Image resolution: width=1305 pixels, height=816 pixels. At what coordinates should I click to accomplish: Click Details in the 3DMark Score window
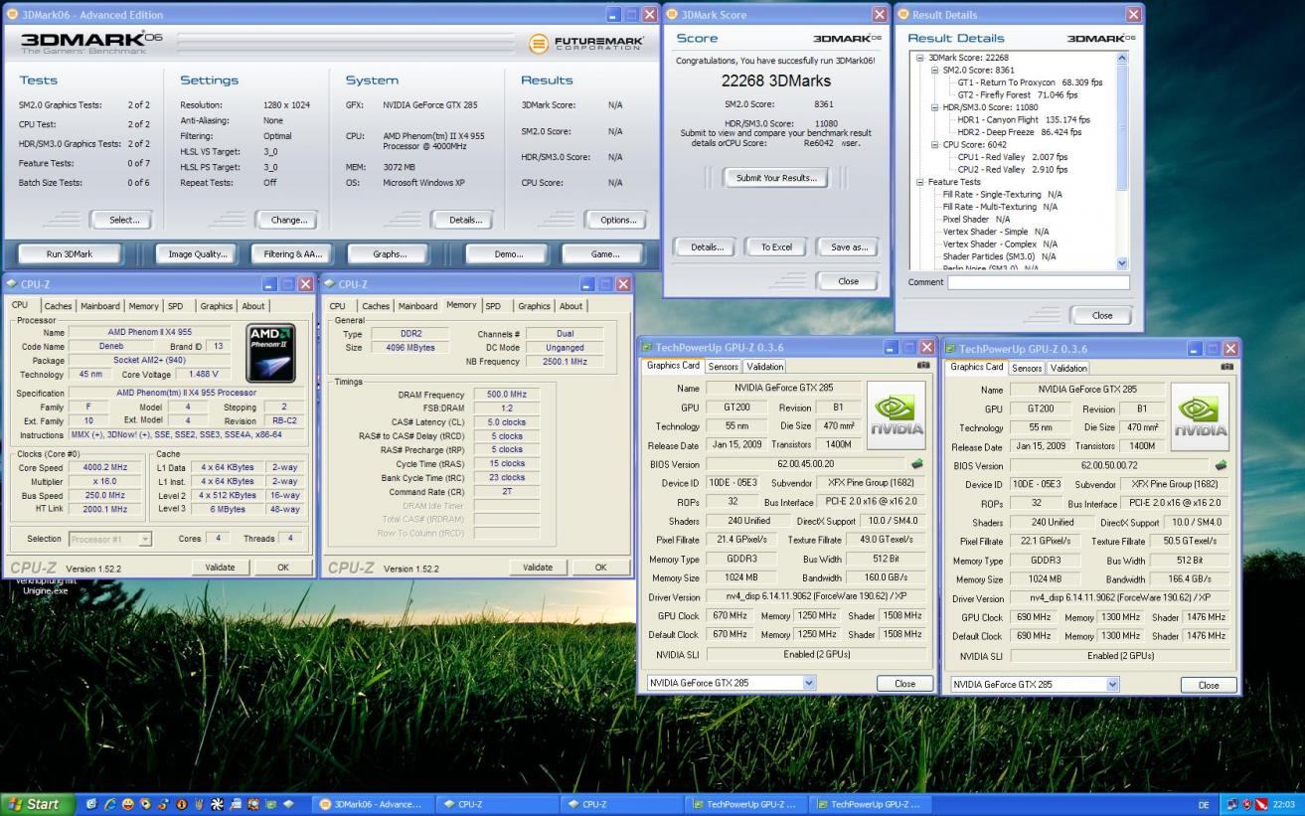tap(706, 247)
